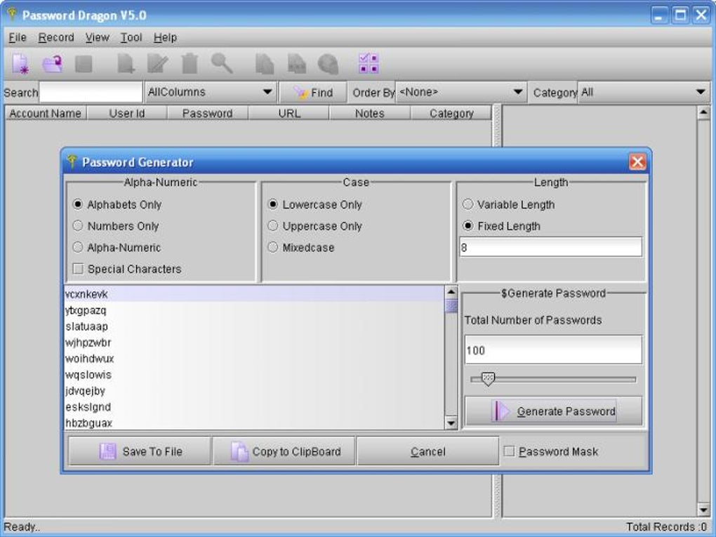
Task: Click the greyed magnifier search toolbar icon
Action: [222, 63]
